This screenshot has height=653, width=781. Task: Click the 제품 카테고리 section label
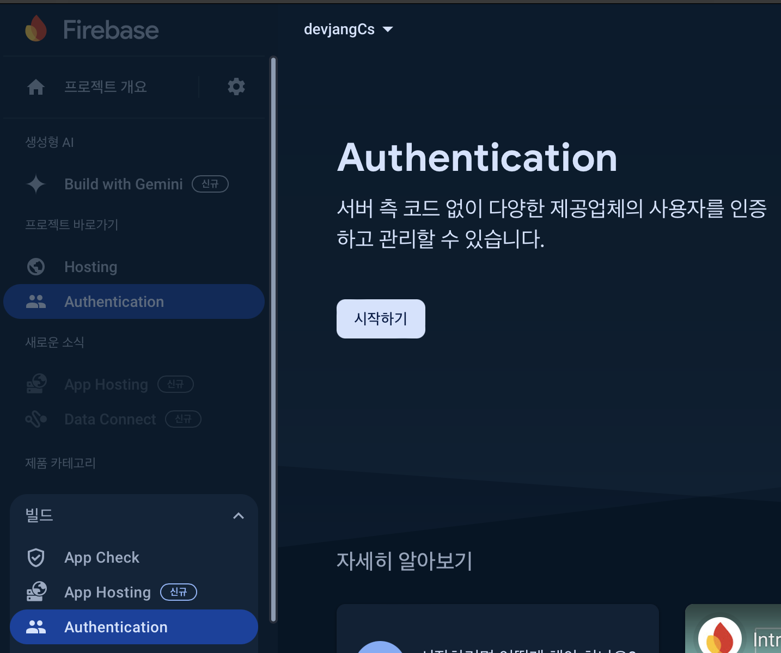click(x=60, y=463)
